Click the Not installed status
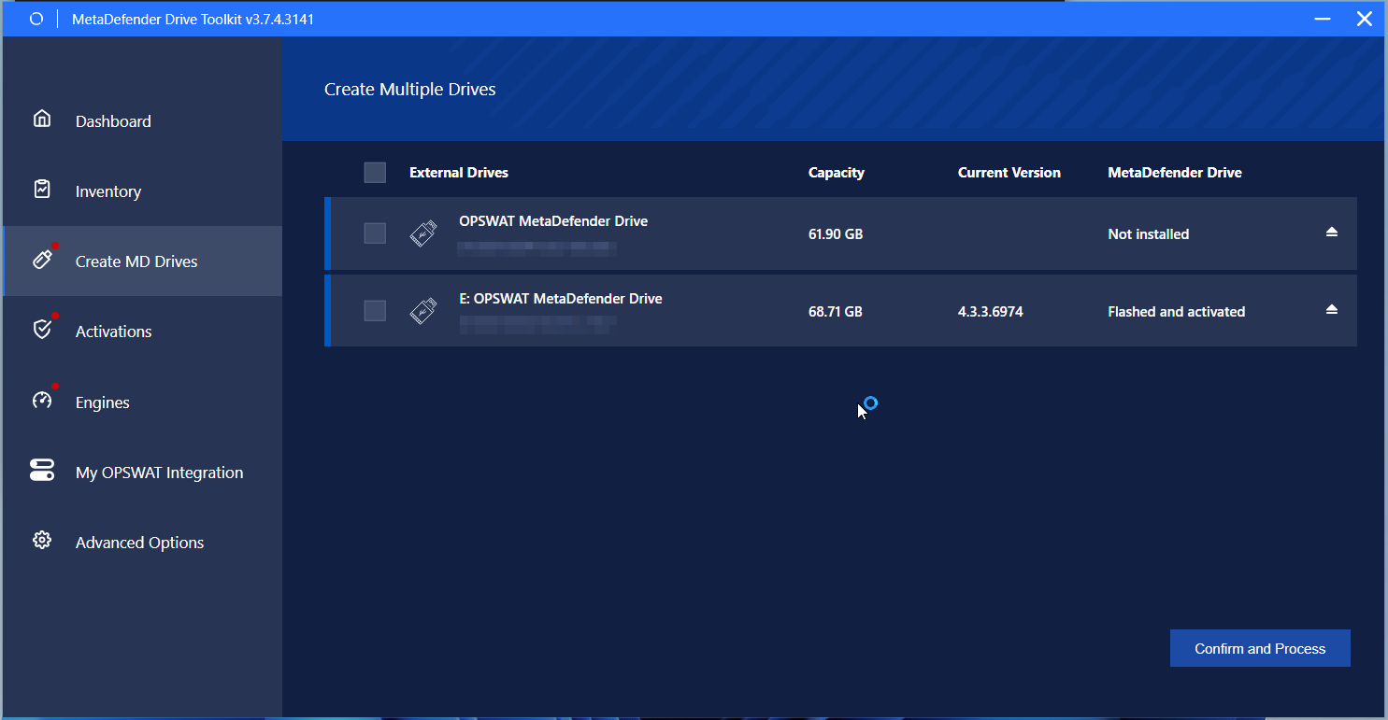The image size is (1388, 720). coord(1149,234)
